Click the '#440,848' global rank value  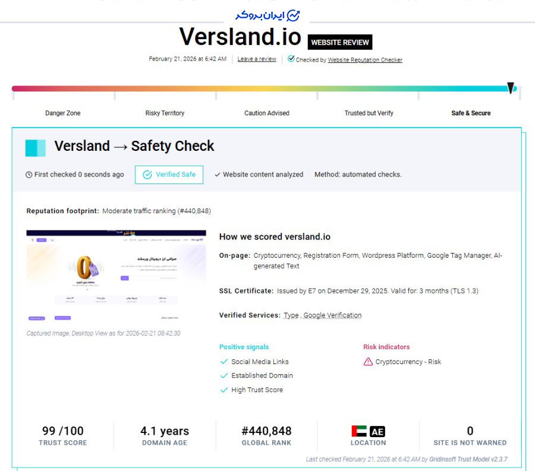[x=266, y=431]
